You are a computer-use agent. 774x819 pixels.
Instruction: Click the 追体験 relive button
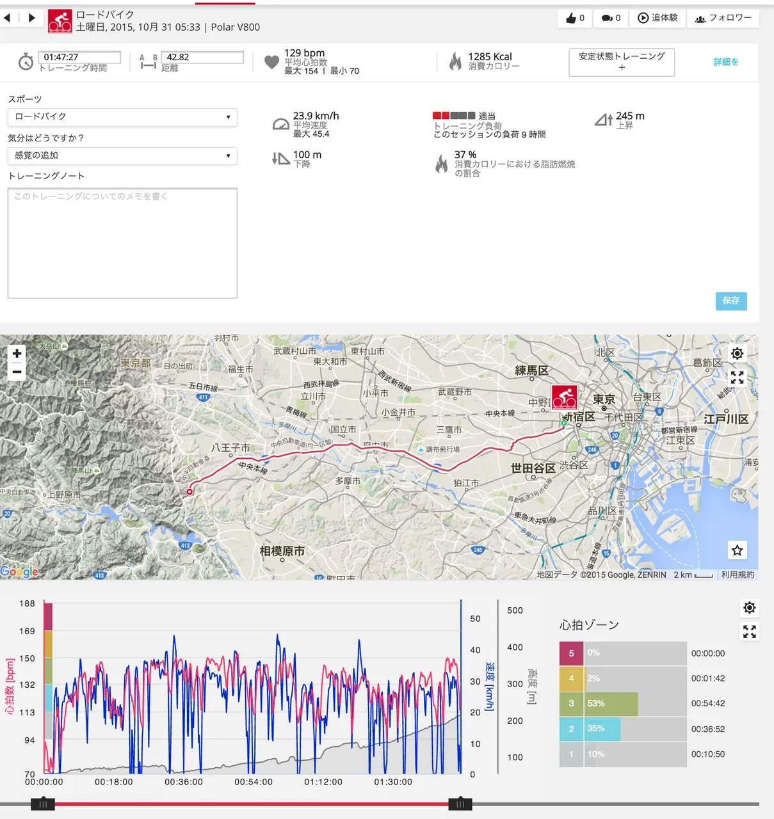point(657,19)
